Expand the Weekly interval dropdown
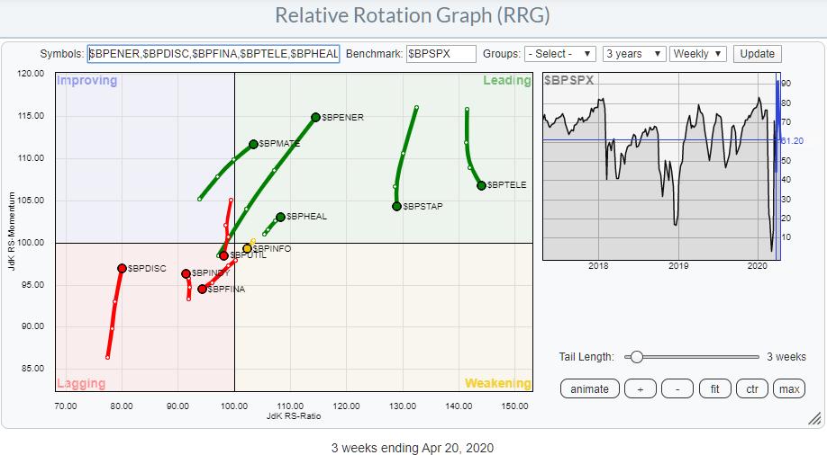The width and height of the screenshot is (827, 455). click(x=698, y=54)
